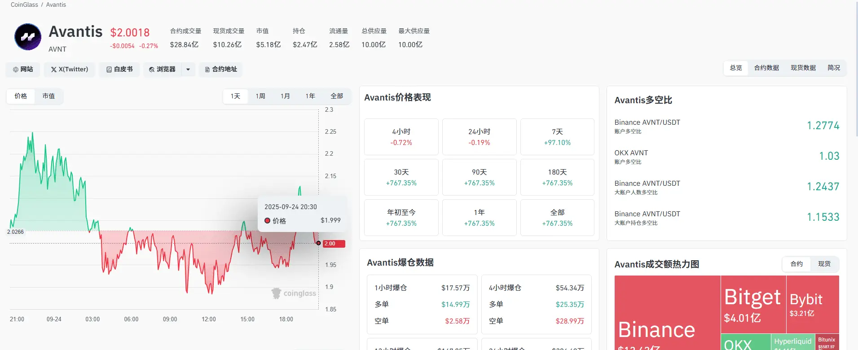Open the 简况 tab
Screen dimensions: 858x350
(834, 68)
